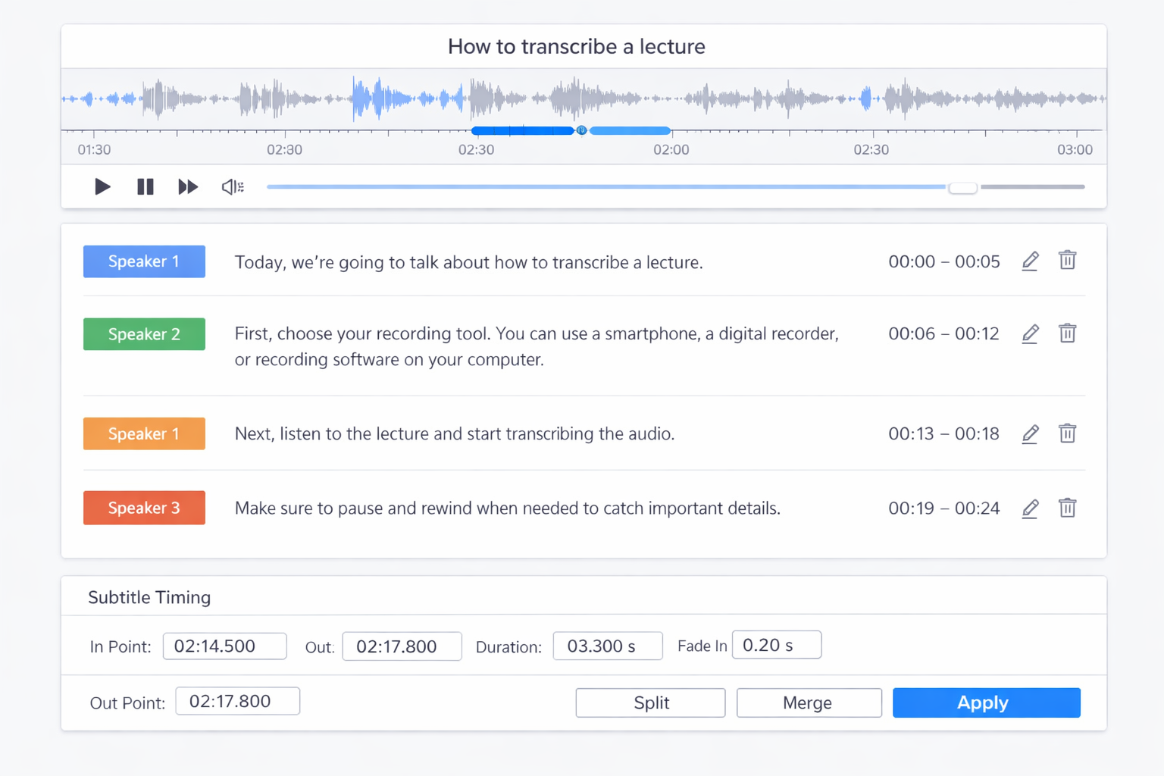This screenshot has width=1164, height=776.
Task: Edit the first Speaker 1 segment
Action: click(1029, 261)
